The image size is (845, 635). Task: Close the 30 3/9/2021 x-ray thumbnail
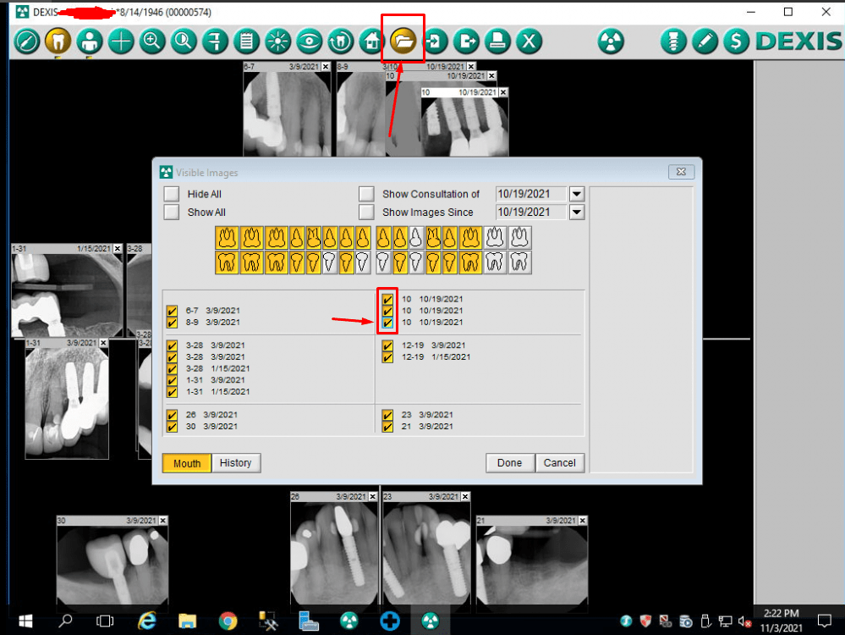pyautogui.click(x=162, y=520)
